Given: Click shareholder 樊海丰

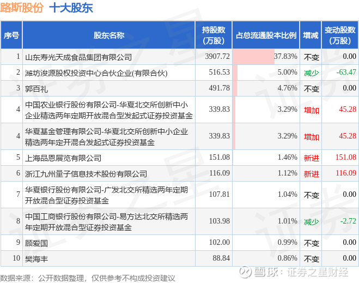Looking at the screenshot, I should (36, 258).
